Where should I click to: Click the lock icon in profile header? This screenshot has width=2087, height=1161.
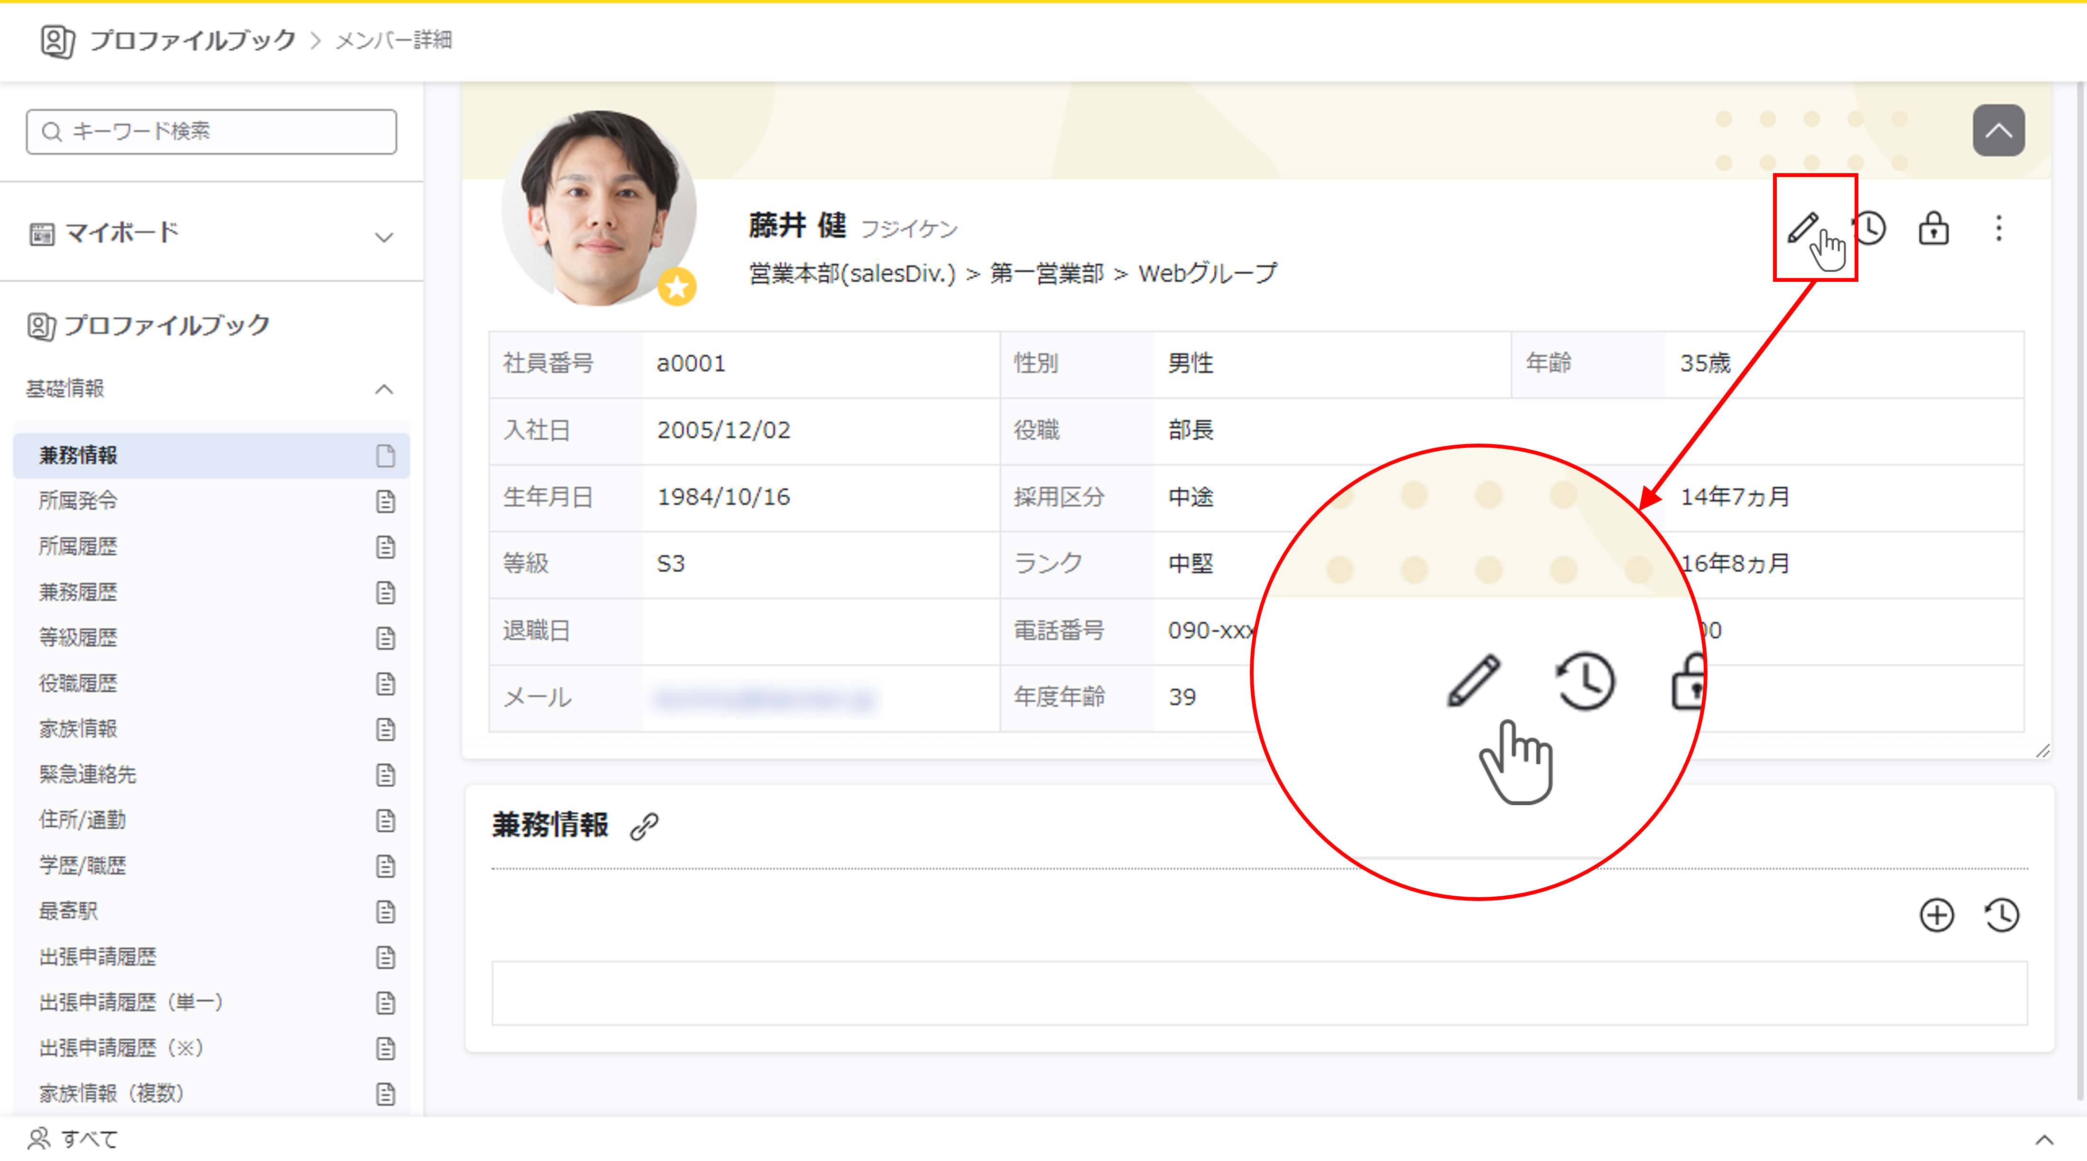coord(1933,229)
